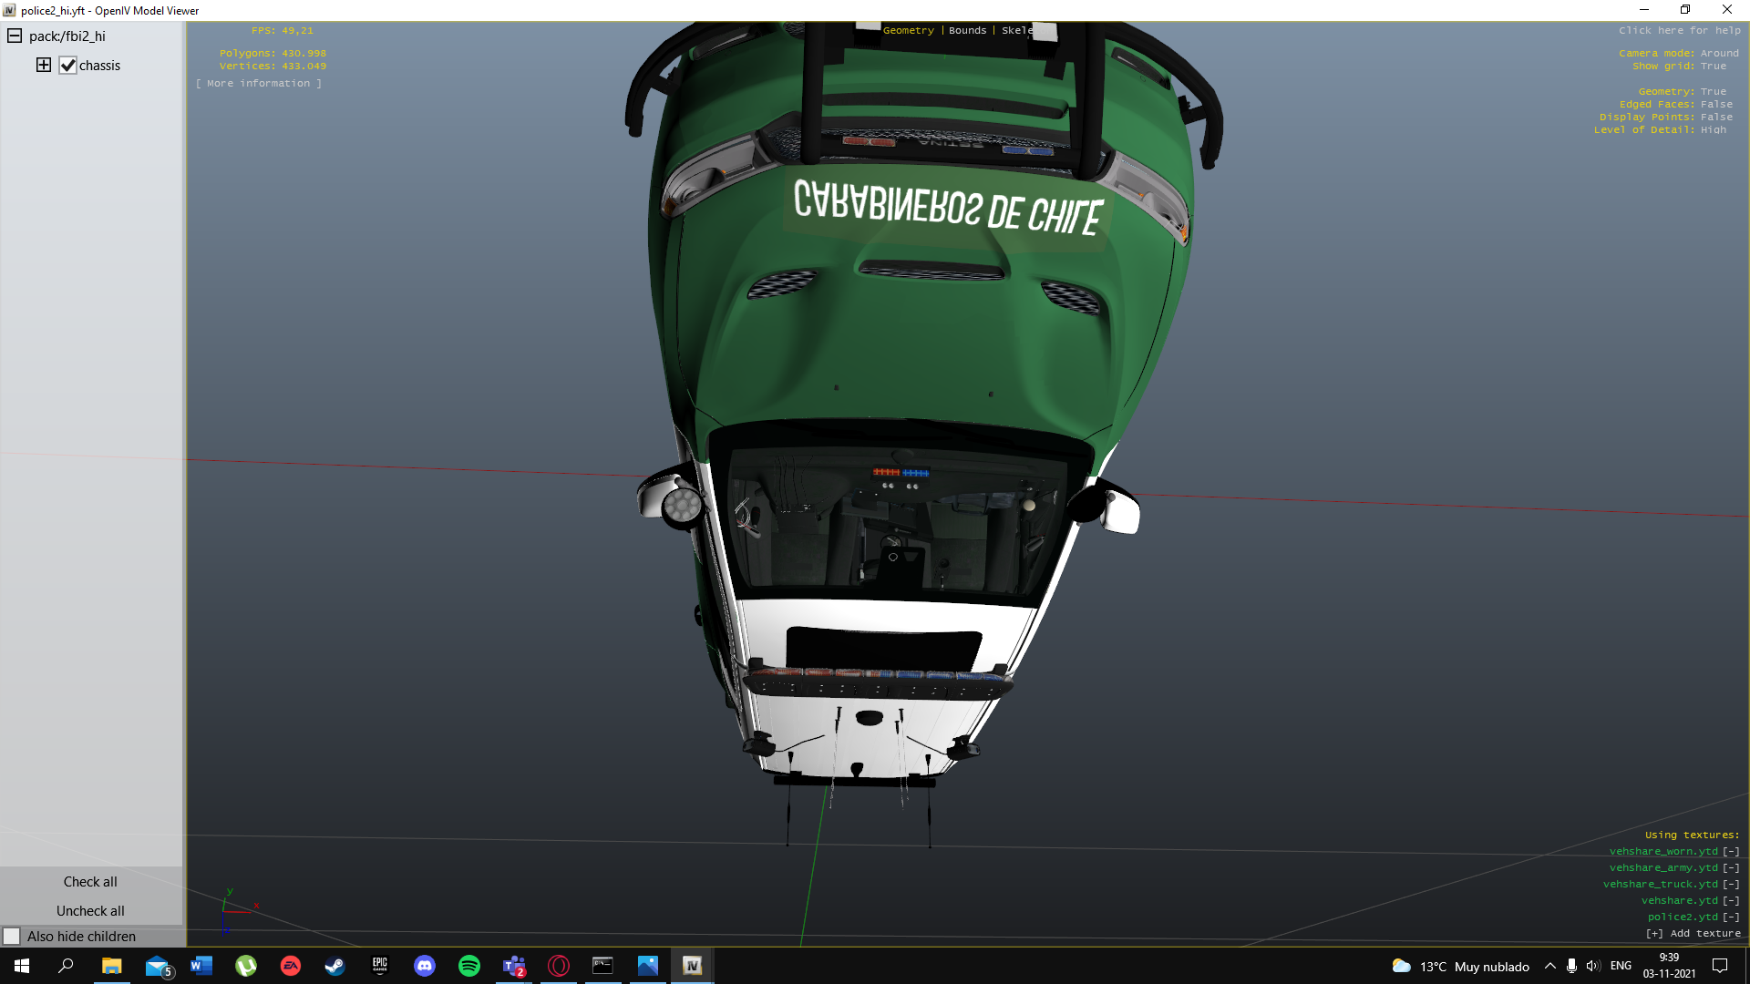Expand the More information section
1750x984 pixels.
259,84
